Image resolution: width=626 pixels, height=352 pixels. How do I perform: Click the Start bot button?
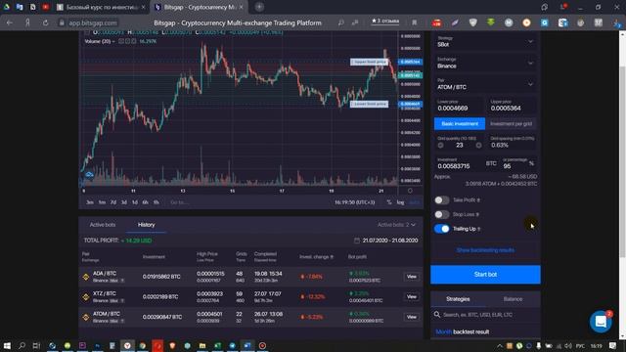pyautogui.click(x=485, y=274)
